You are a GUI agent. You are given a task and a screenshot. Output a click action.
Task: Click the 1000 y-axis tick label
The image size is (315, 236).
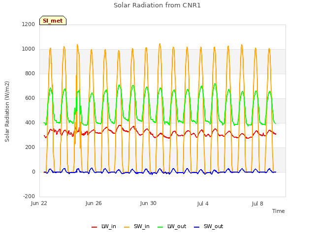[29, 49]
